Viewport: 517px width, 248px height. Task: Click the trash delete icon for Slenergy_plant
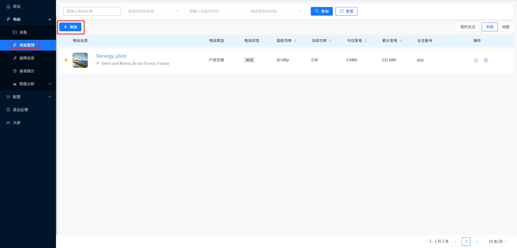[485, 60]
